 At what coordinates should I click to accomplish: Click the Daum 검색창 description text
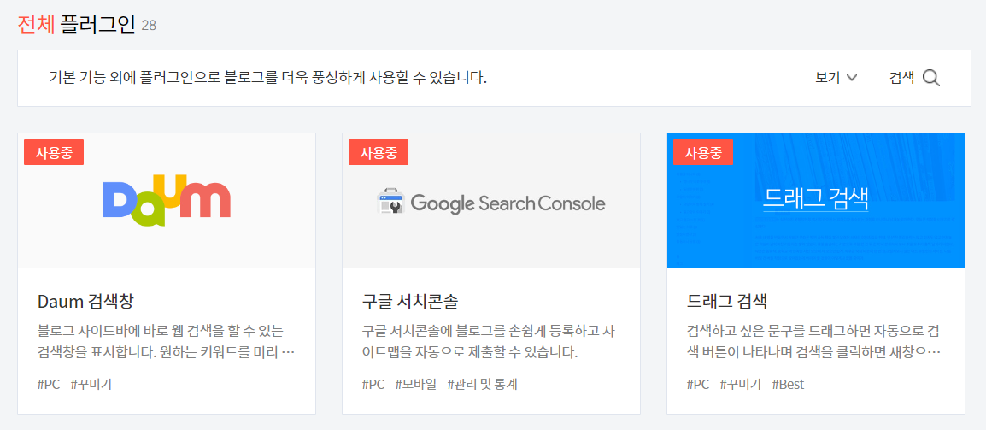tap(166, 340)
